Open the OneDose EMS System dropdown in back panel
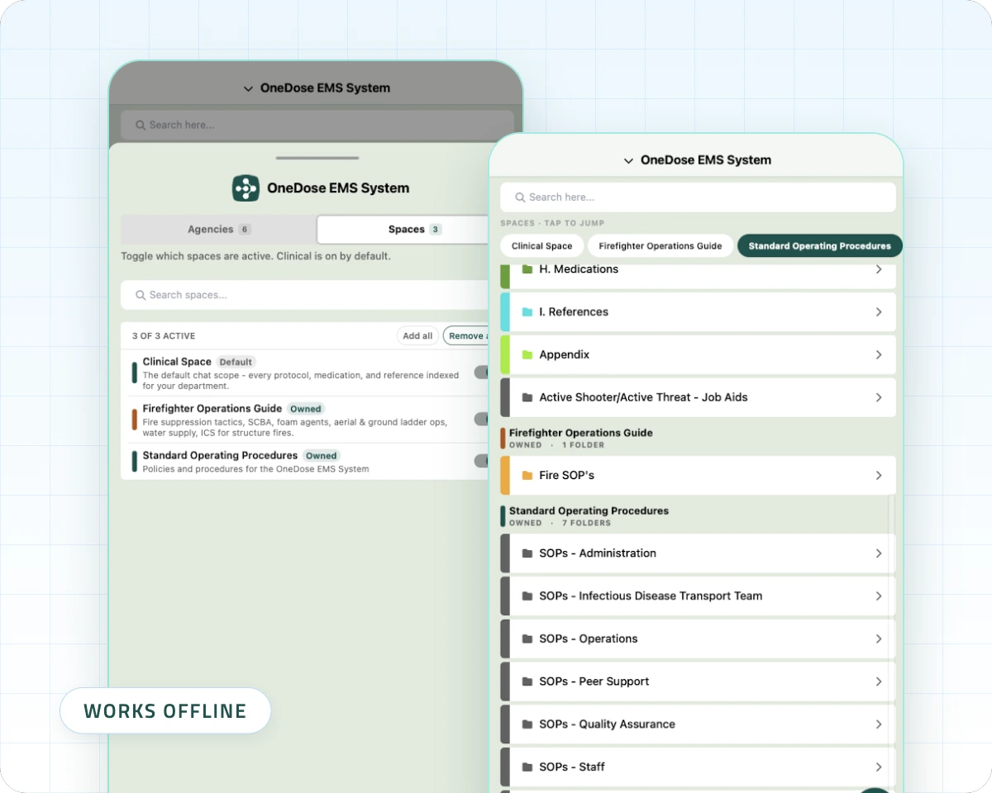Image resolution: width=992 pixels, height=793 pixels. coord(317,88)
